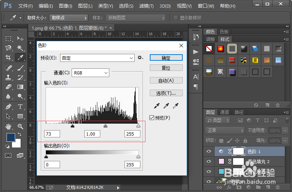Viewport: 292px width, 192px height.
Task: Toggle the 预览(P) checkbox
Action: (x=152, y=118)
